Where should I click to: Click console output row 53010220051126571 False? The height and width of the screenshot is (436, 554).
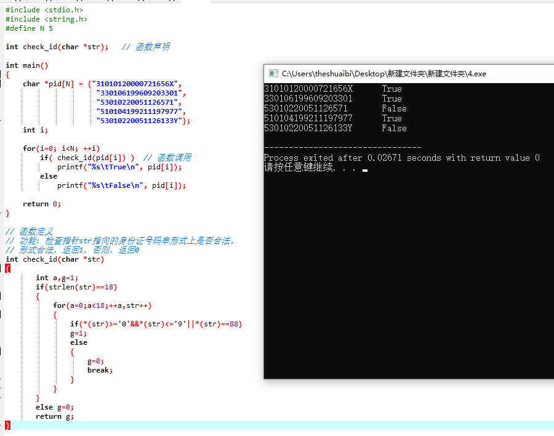pos(335,108)
